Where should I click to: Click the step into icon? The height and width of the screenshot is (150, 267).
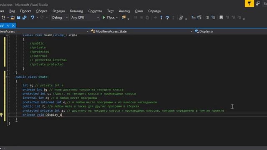point(161,17)
